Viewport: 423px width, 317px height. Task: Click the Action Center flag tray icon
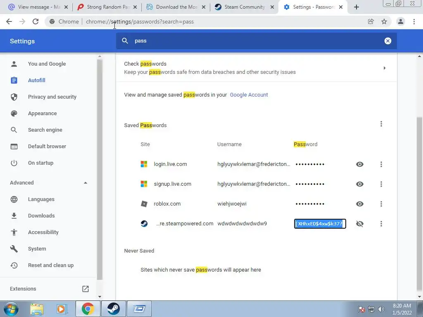(x=361, y=309)
